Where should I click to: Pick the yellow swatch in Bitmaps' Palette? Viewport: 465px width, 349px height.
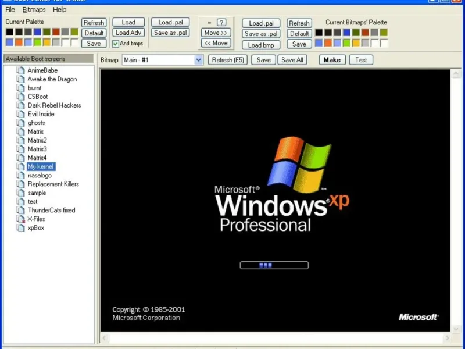356,42
